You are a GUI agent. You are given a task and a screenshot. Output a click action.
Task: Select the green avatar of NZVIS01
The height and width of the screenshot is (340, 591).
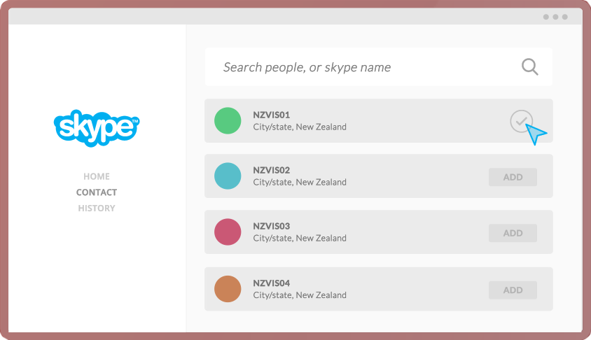click(228, 120)
